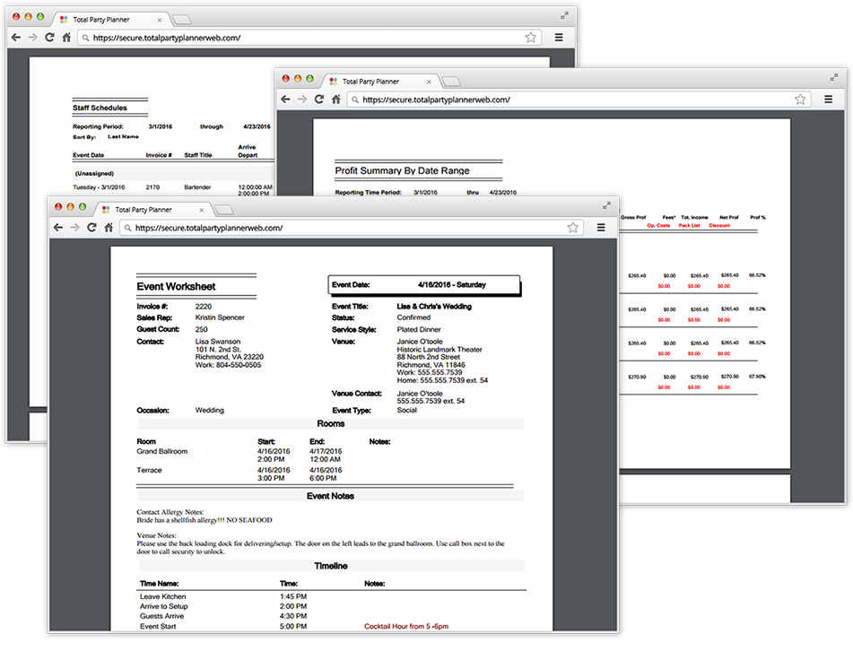Open home page in the Profit Summary window

click(x=336, y=100)
